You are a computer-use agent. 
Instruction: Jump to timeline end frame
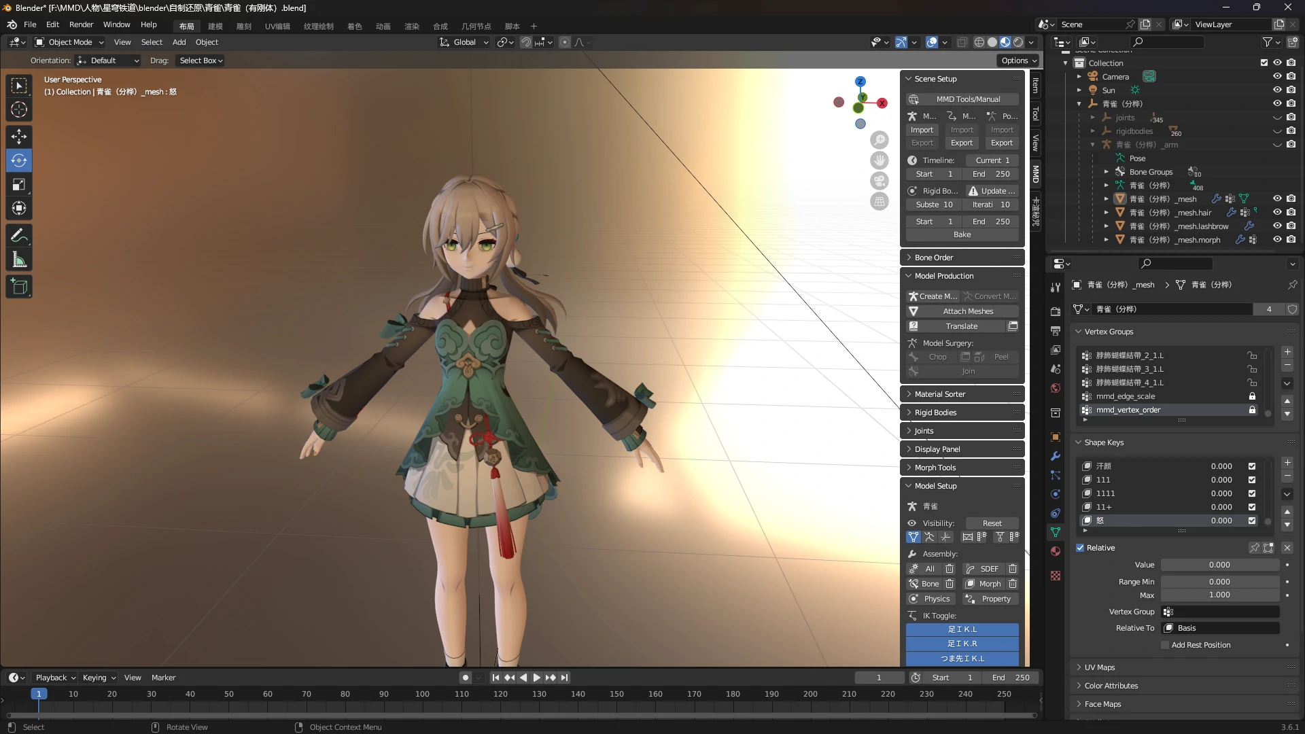pyautogui.click(x=564, y=678)
